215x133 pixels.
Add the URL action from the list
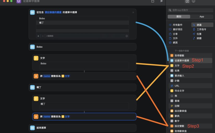(x=177, y=86)
